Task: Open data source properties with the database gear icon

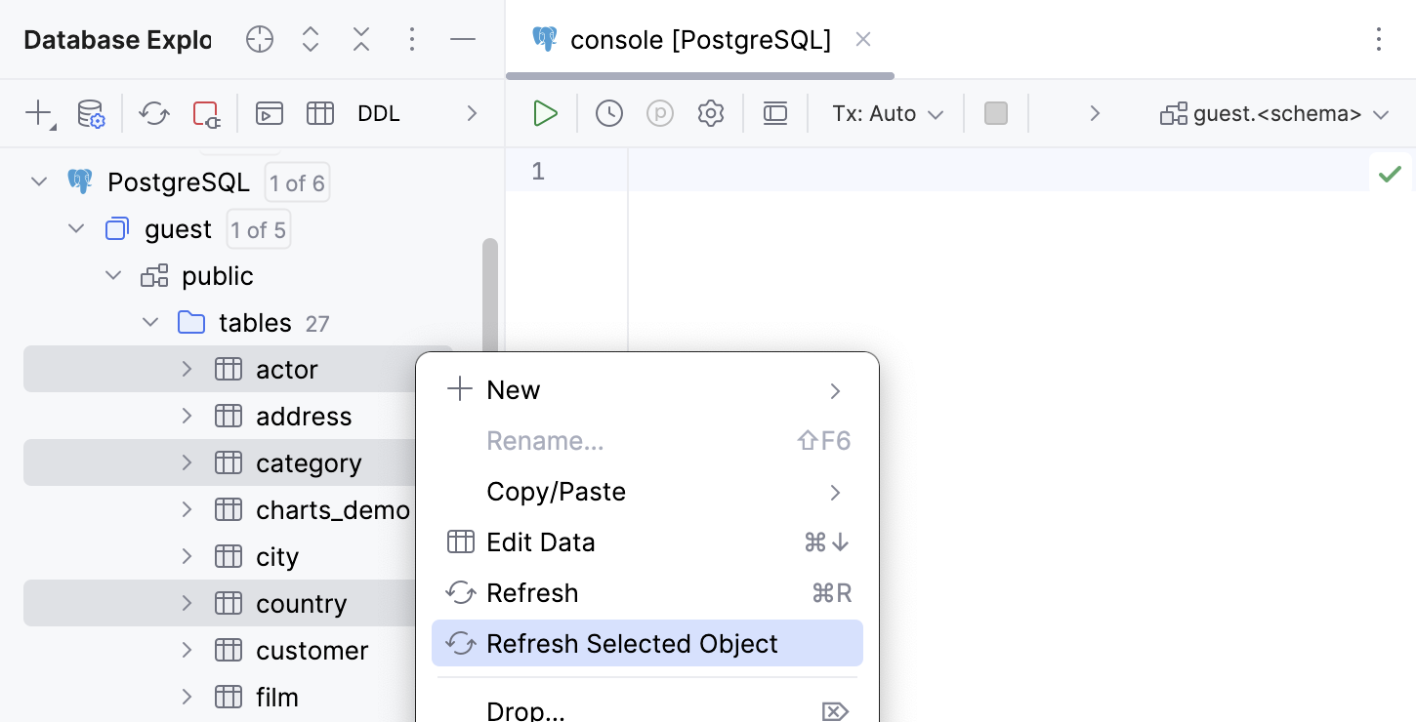Action: [x=90, y=112]
